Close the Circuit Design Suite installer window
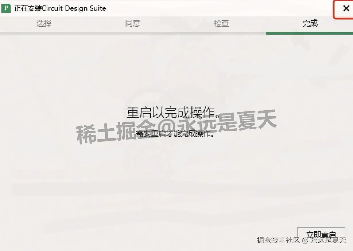 click(346, 9)
